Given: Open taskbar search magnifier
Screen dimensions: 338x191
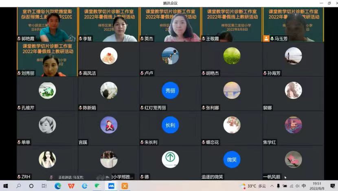Looking at the screenshot, I should click(x=19, y=186).
